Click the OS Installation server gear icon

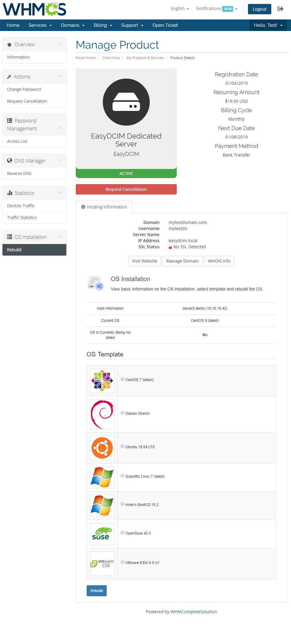pos(95,283)
